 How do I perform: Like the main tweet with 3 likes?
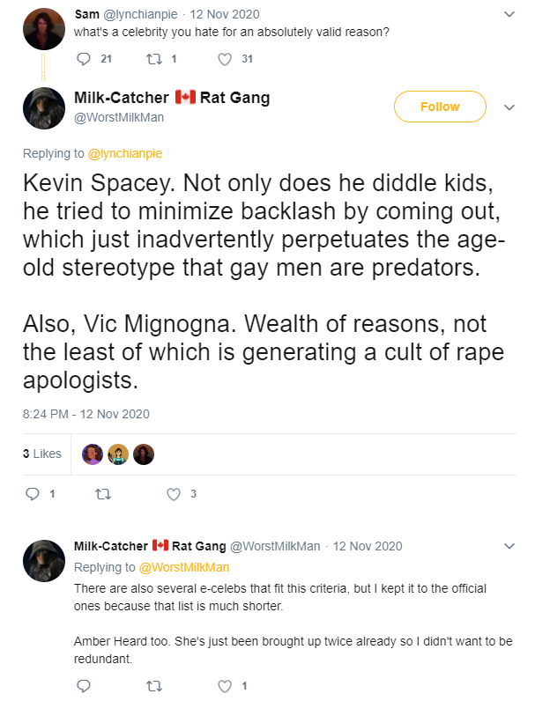tap(174, 494)
